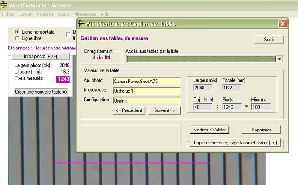Open the Fichier menu

tap(8, 14)
